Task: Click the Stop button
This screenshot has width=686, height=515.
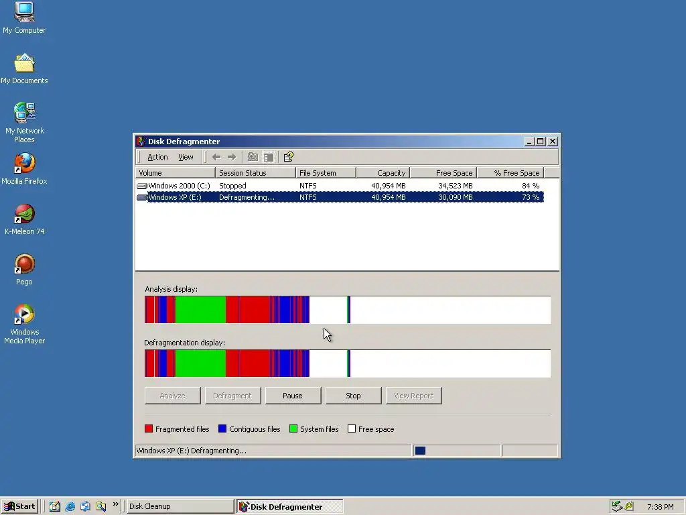Action: click(x=353, y=396)
